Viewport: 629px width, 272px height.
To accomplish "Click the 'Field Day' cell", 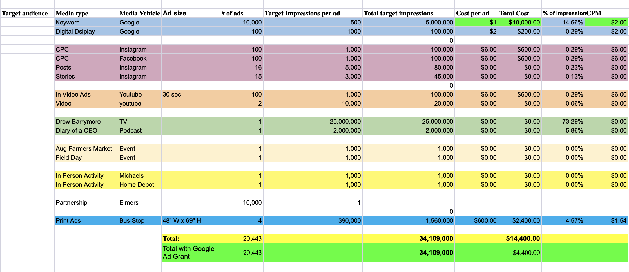I will pyautogui.click(x=86, y=157).
